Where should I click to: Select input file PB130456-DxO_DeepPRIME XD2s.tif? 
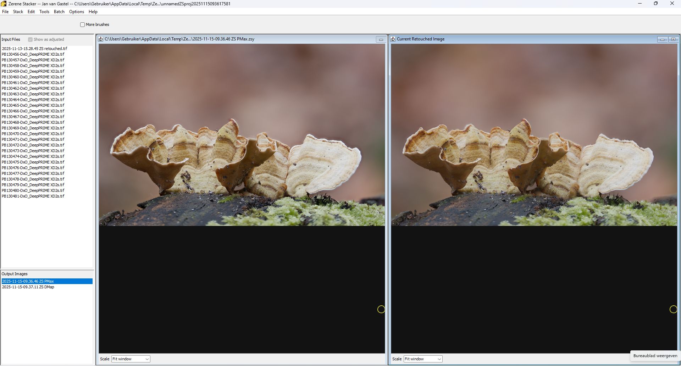point(33,54)
